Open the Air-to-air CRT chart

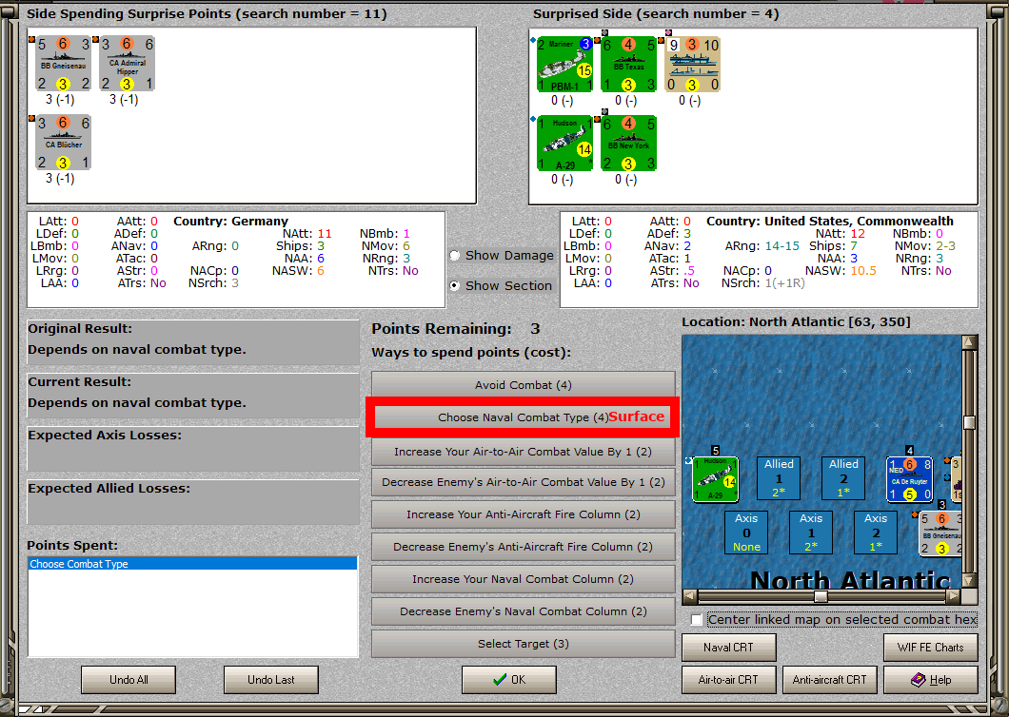point(729,680)
